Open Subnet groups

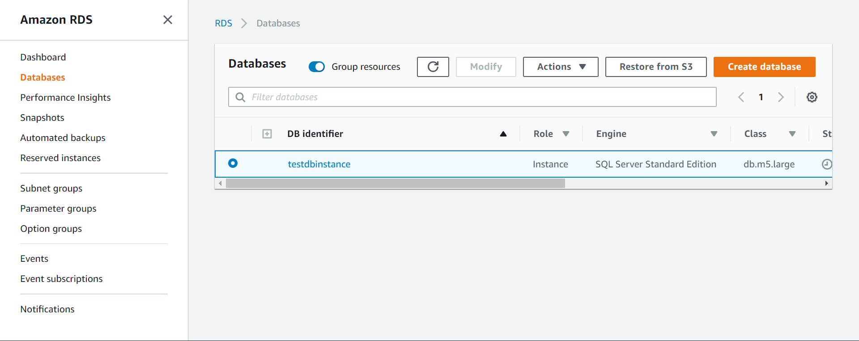[51, 188]
